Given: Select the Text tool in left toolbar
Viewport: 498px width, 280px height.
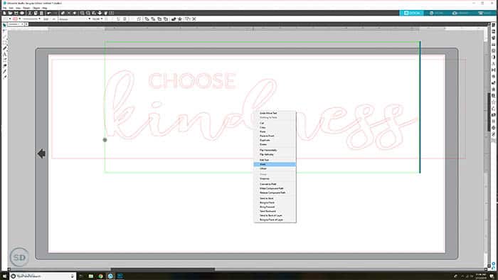Looking at the screenshot, I should [4, 54].
